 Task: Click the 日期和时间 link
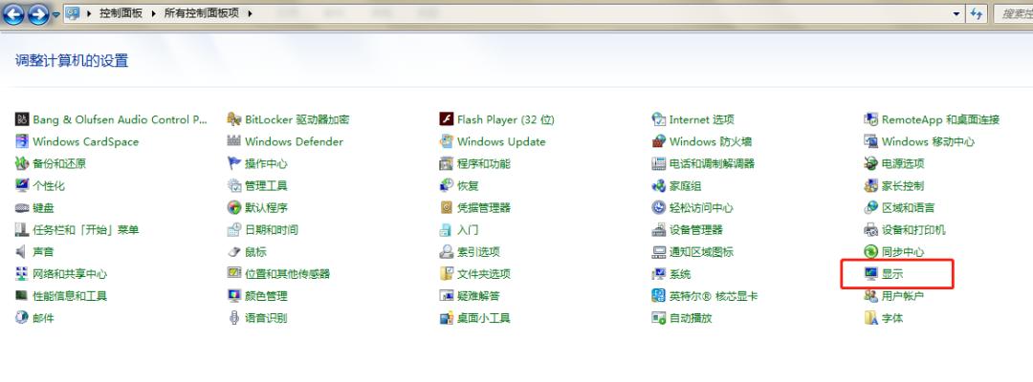[x=272, y=230]
